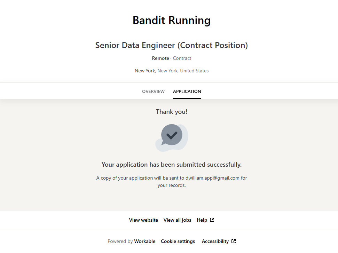Screen dimensions: 338x253
Task: Visit the Workable link in footer
Action: click(145, 242)
